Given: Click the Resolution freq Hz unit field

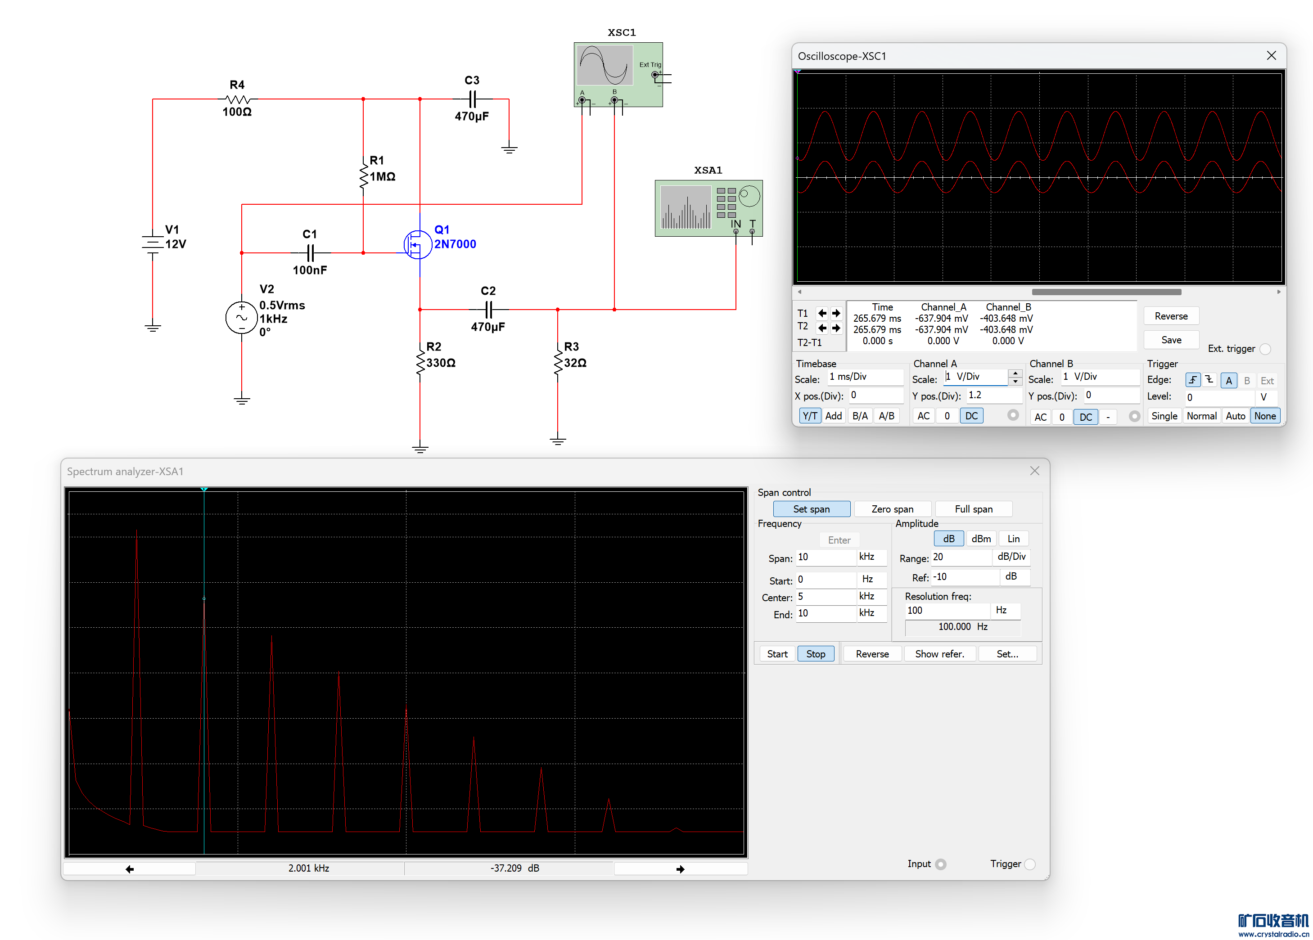Looking at the screenshot, I should (1006, 611).
